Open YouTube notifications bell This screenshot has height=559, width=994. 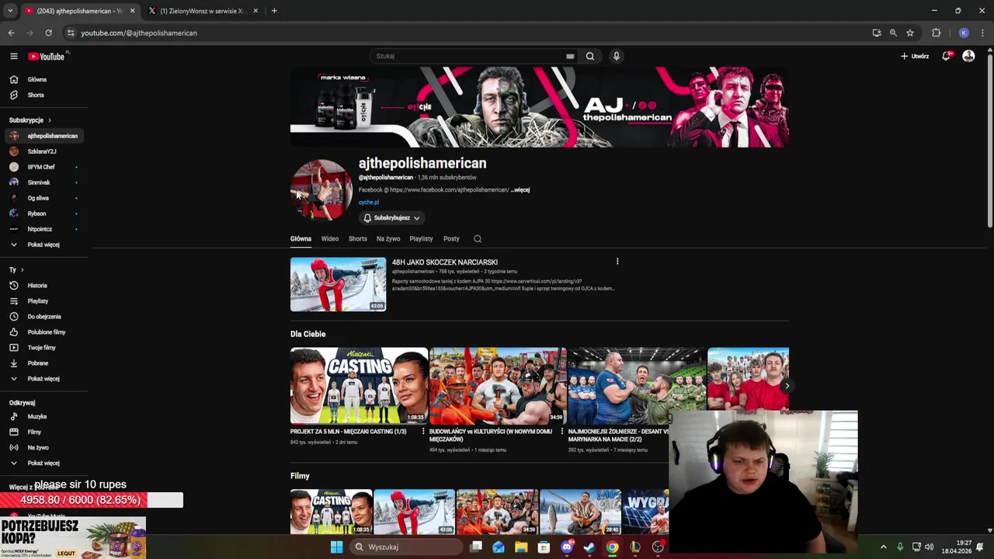(x=946, y=56)
